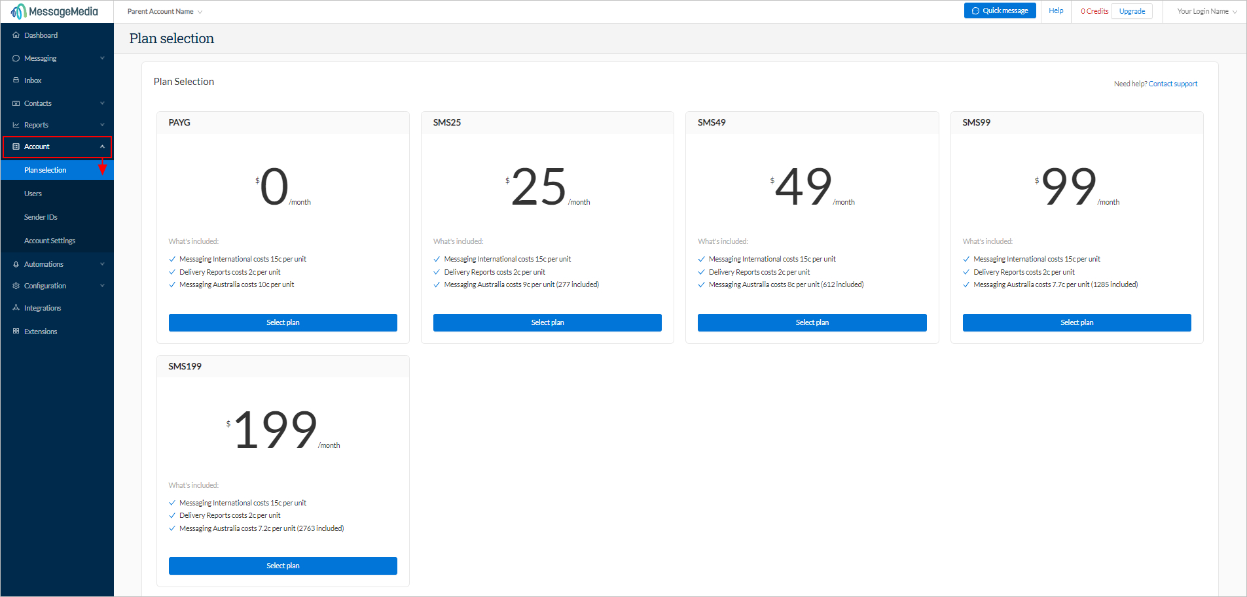Viewport: 1247px width, 597px height.
Task: Expand the Messaging menu chevron
Action: click(102, 58)
